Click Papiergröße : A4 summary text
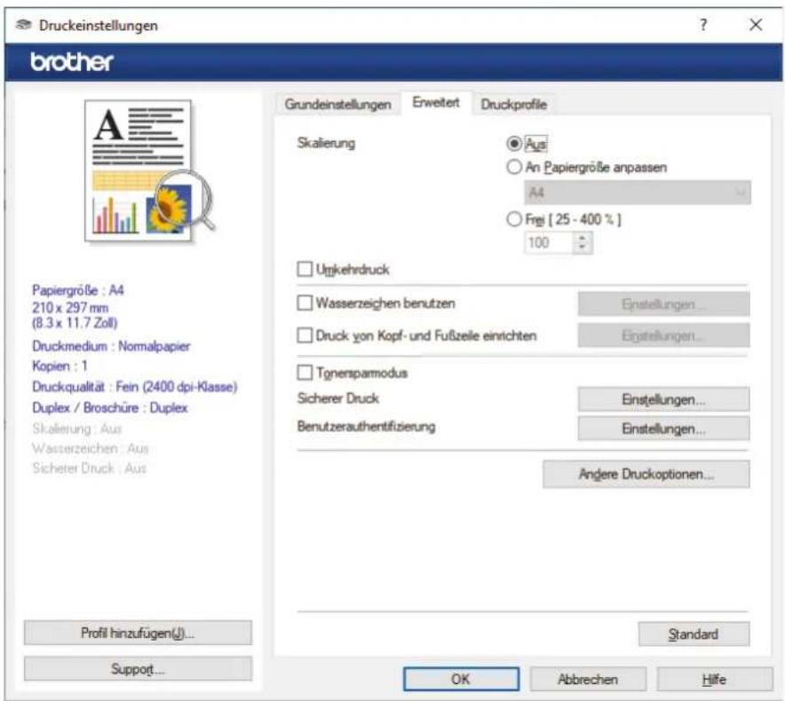This screenshot has height=701, width=785. [77, 290]
